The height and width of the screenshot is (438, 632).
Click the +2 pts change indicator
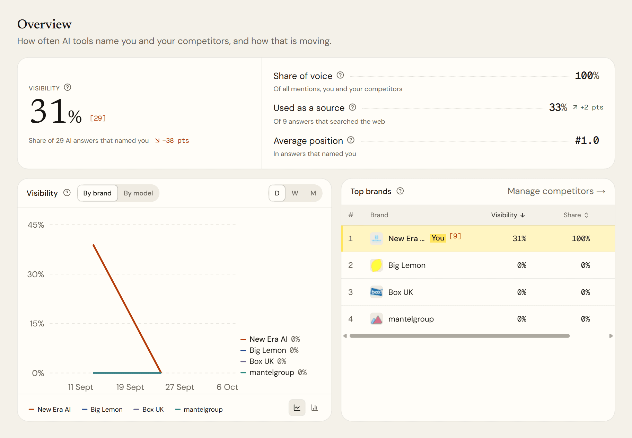pos(588,107)
